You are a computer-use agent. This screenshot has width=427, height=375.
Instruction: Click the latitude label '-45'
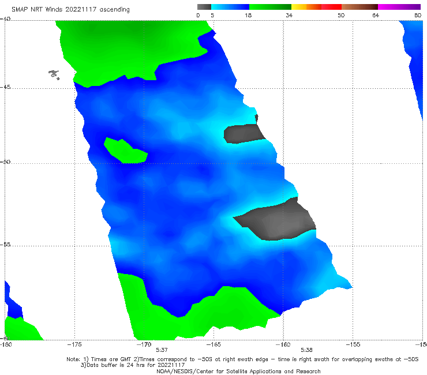(5, 87)
